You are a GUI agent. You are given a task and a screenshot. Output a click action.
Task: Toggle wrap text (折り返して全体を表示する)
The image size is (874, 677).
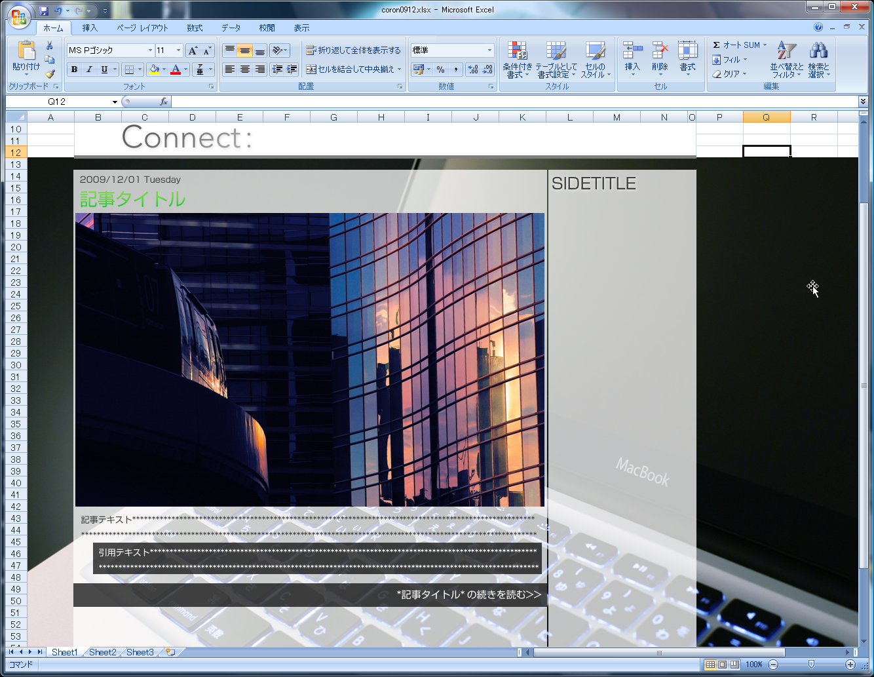pyautogui.click(x=353, y=50)
